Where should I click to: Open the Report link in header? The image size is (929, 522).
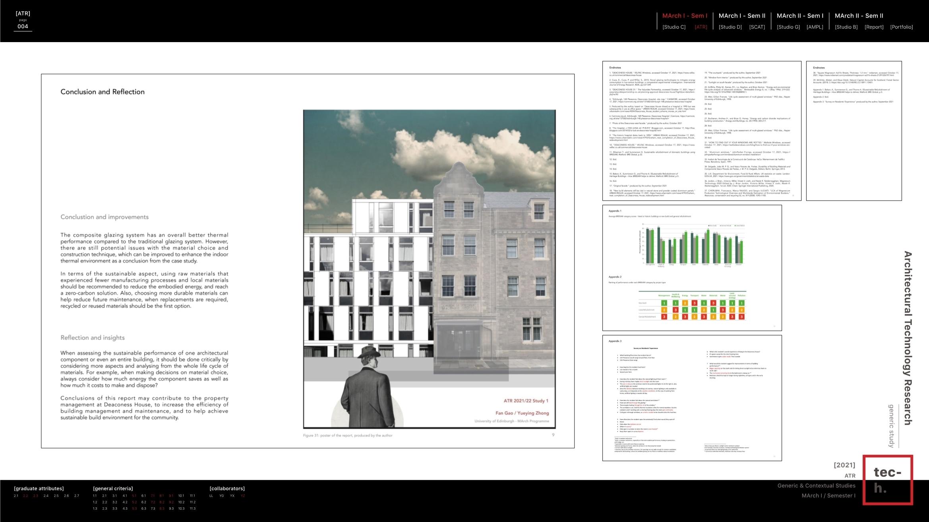(874, 27)
